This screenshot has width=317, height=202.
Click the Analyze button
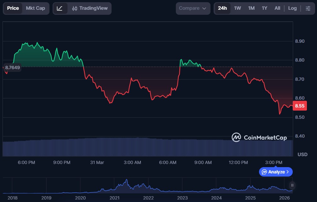276,172
